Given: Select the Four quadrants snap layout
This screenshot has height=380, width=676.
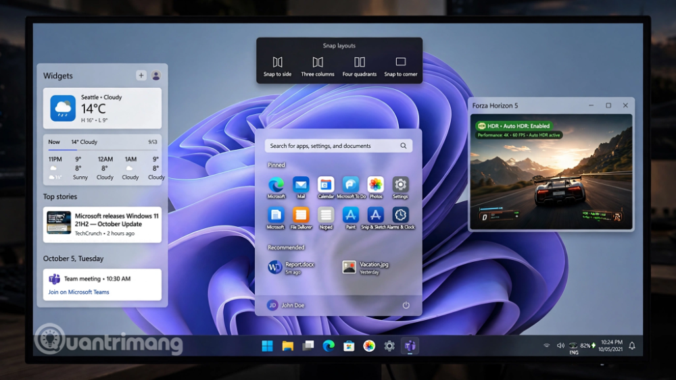Looking at the screenshot, I should (x=360, y=67).
